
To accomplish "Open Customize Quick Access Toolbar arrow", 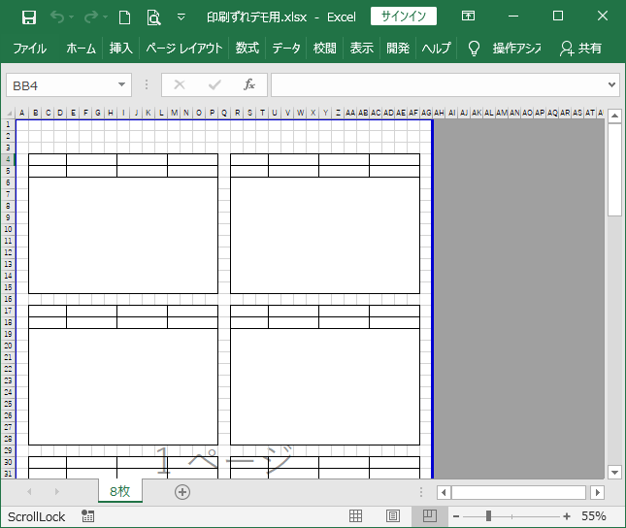I will 181,17.
